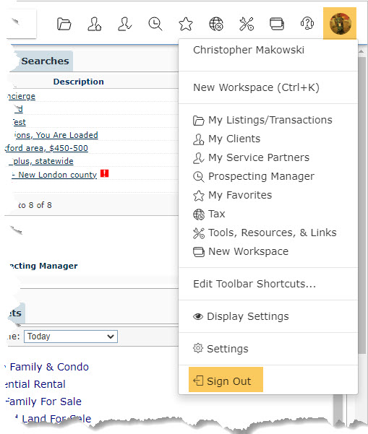Open Tools and Resources wrench toolbar icon

[x=247, y=24]
